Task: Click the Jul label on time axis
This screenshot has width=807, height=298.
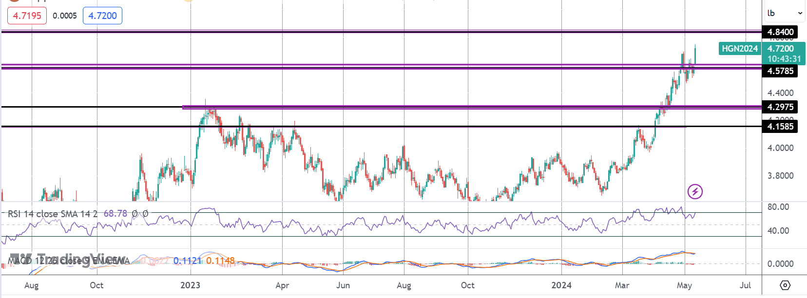Action: pyautogui.click(x=745, y=285)
